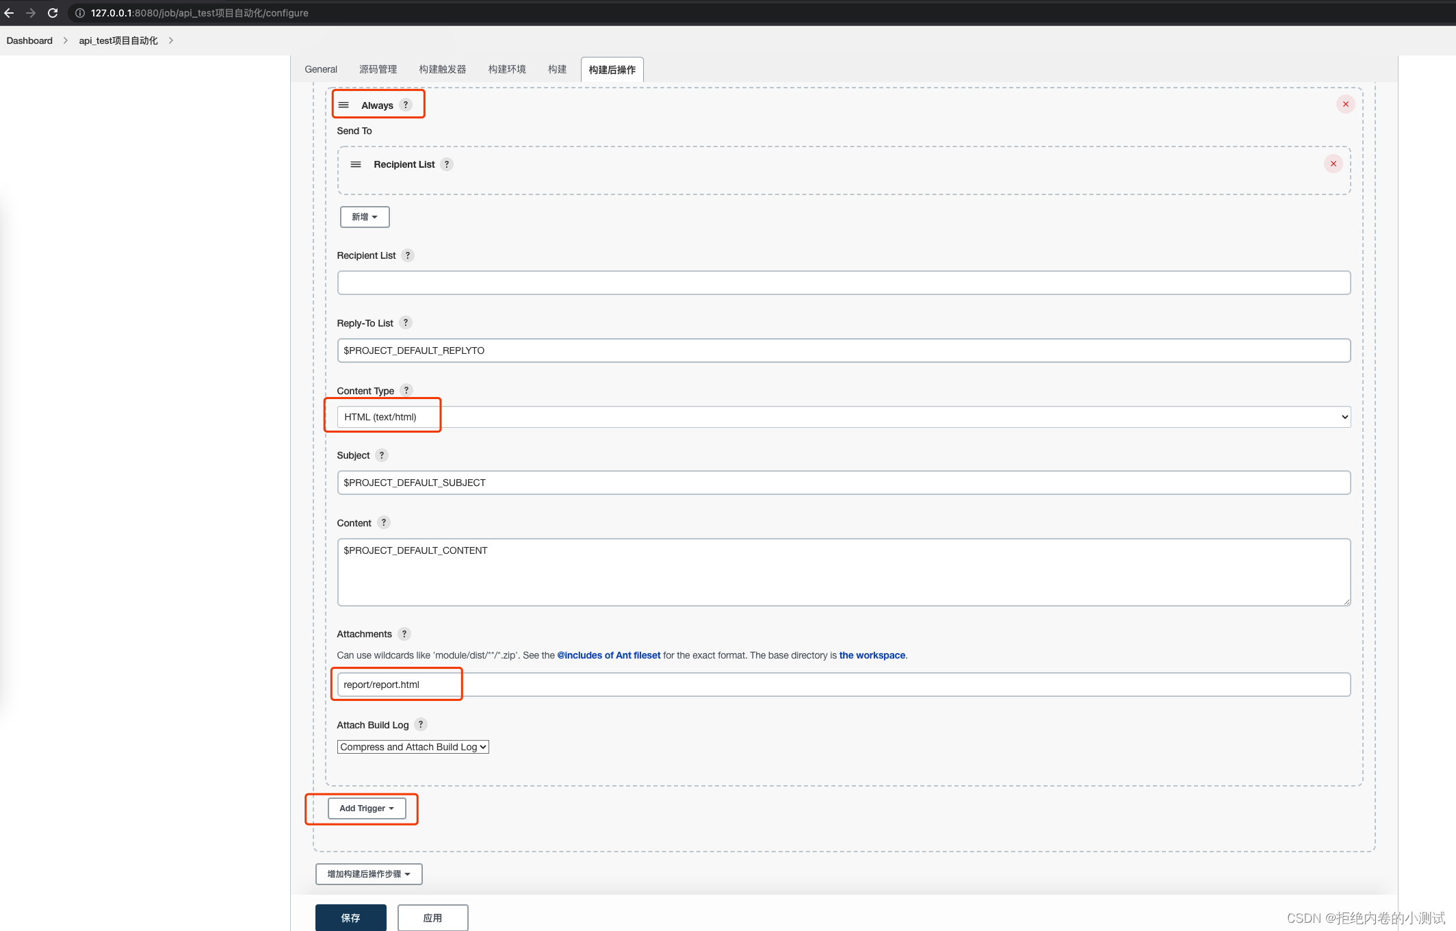Open help for Attach Build Log
The height and width of the screenshot is (931, 1456).
tap(421, 724)
